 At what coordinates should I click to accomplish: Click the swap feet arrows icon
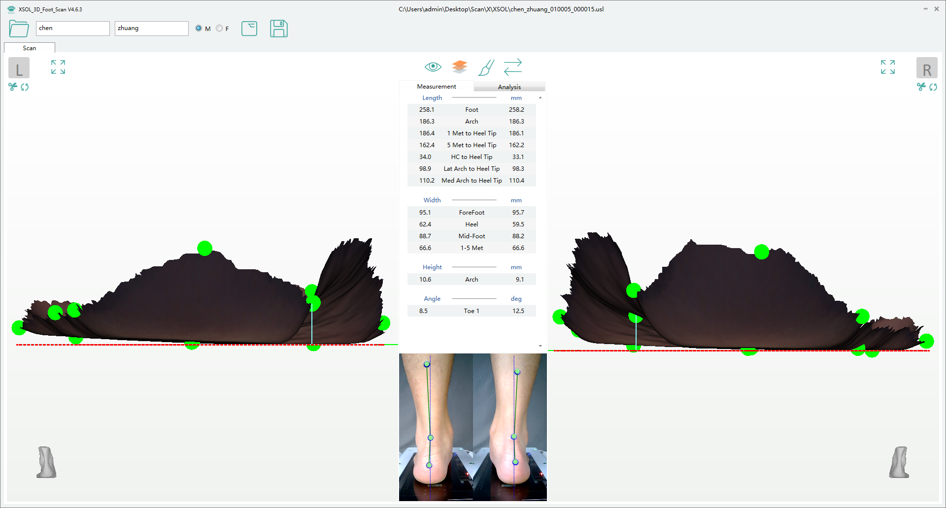pyautogui.click(x=513, y=67)
